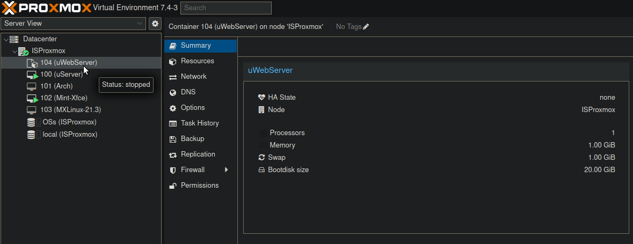Click the Node building icon in summary
The width and height of the screenshot is (633, 244).
tap(261, 110)
